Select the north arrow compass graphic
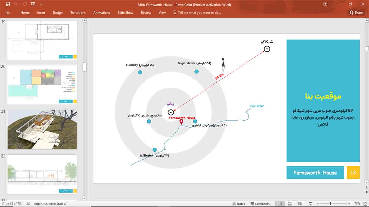The image size is (369, 207). 223,65
